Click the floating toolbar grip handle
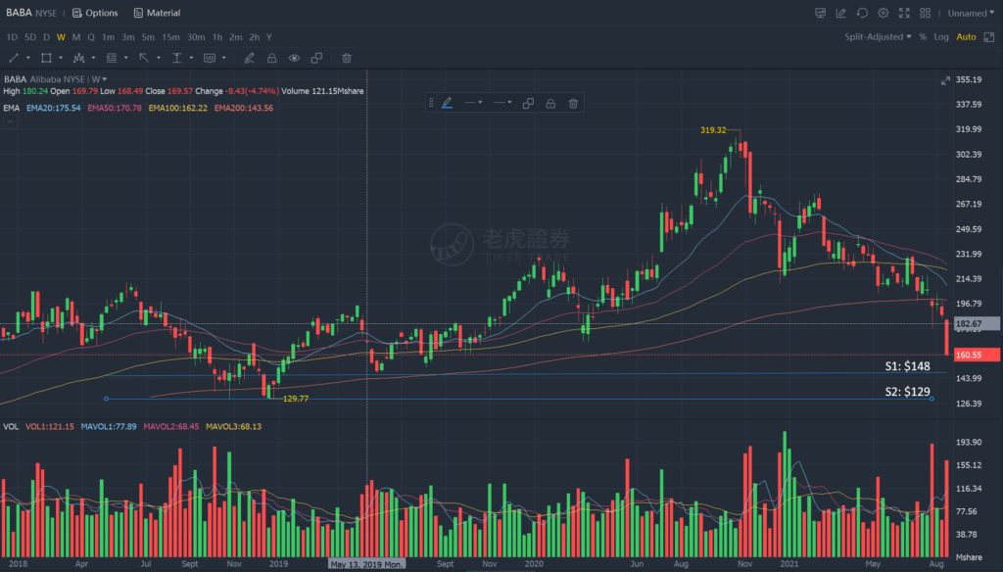 pyautogui.click(x=431, y=103)
